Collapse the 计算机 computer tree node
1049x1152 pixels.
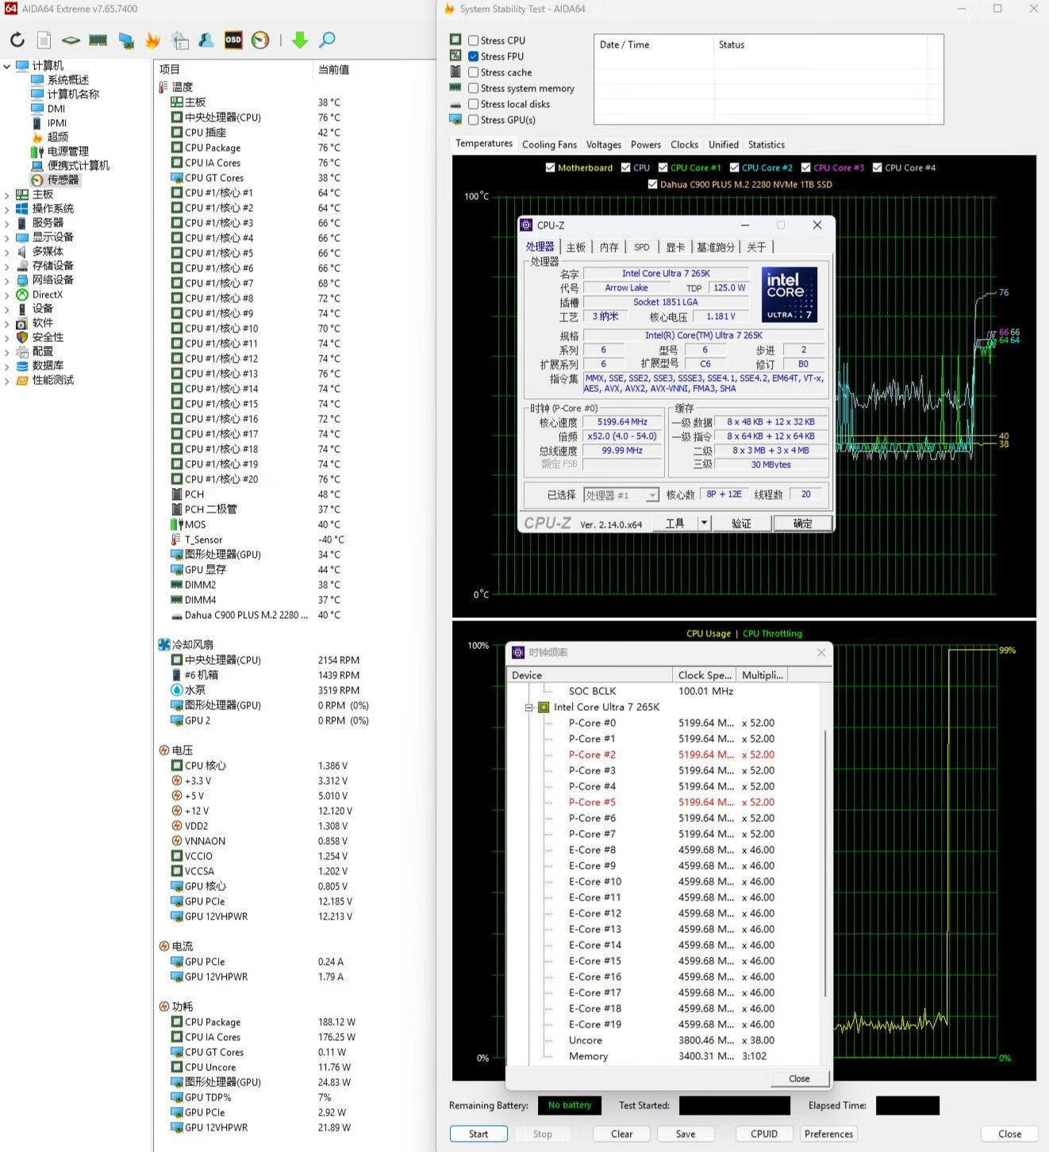click(x=6, y=66)
